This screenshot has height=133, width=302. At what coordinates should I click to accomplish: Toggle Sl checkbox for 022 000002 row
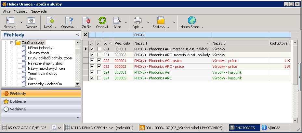click(99, 66)
